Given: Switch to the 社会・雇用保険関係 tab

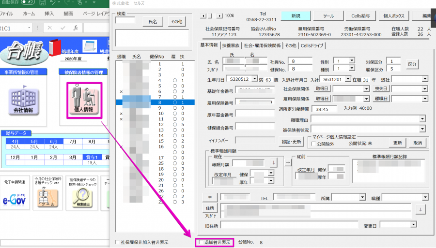Looking at the screenshot, I should tap(262, 45).
